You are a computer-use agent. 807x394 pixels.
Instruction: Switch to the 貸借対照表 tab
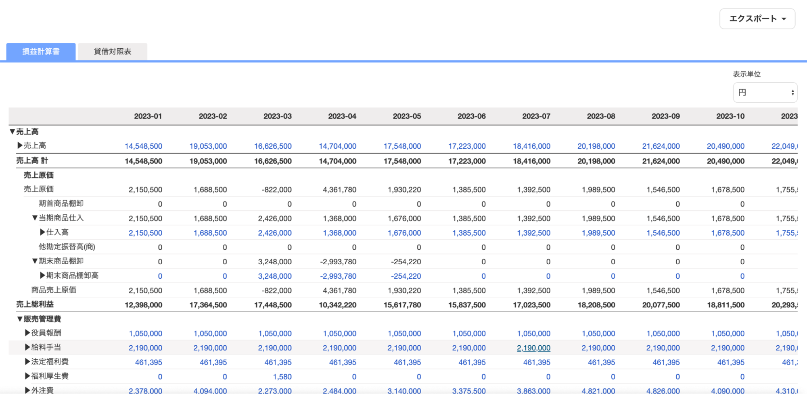coord(113,52)
